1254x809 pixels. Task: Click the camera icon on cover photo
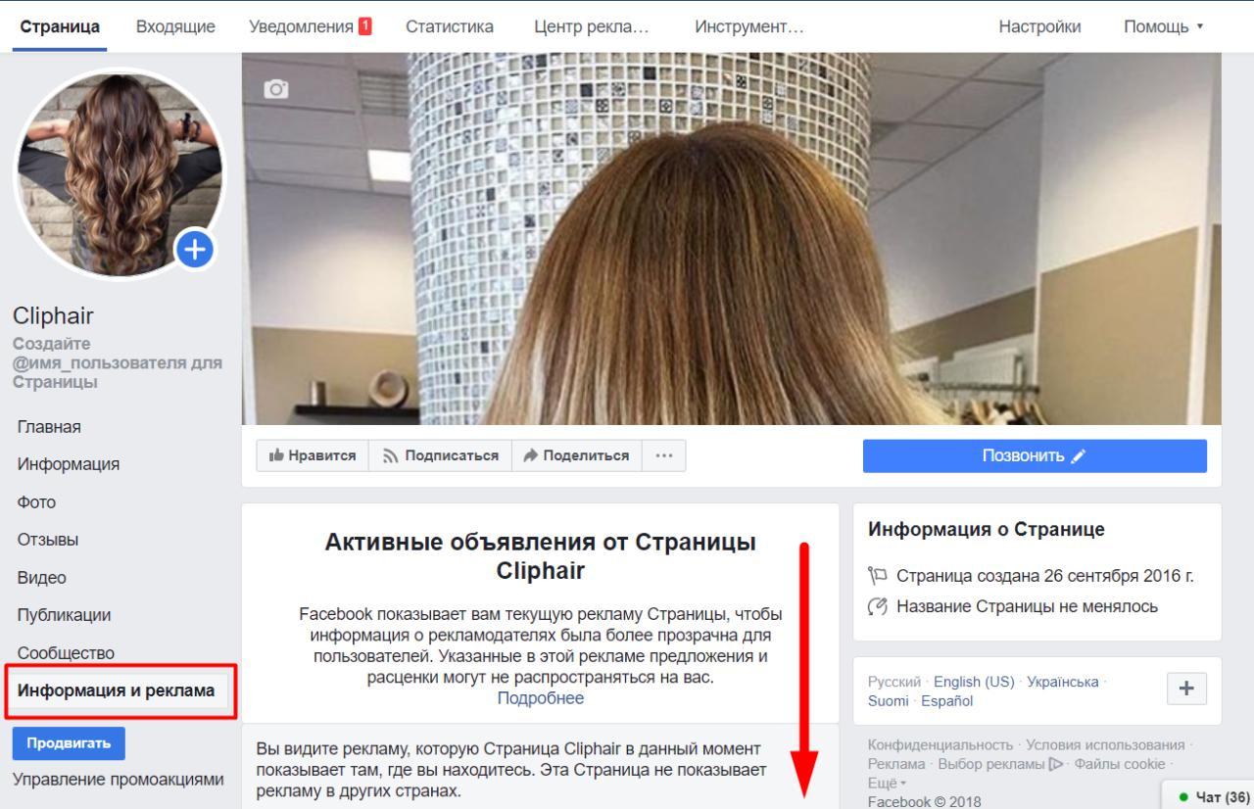278,89
